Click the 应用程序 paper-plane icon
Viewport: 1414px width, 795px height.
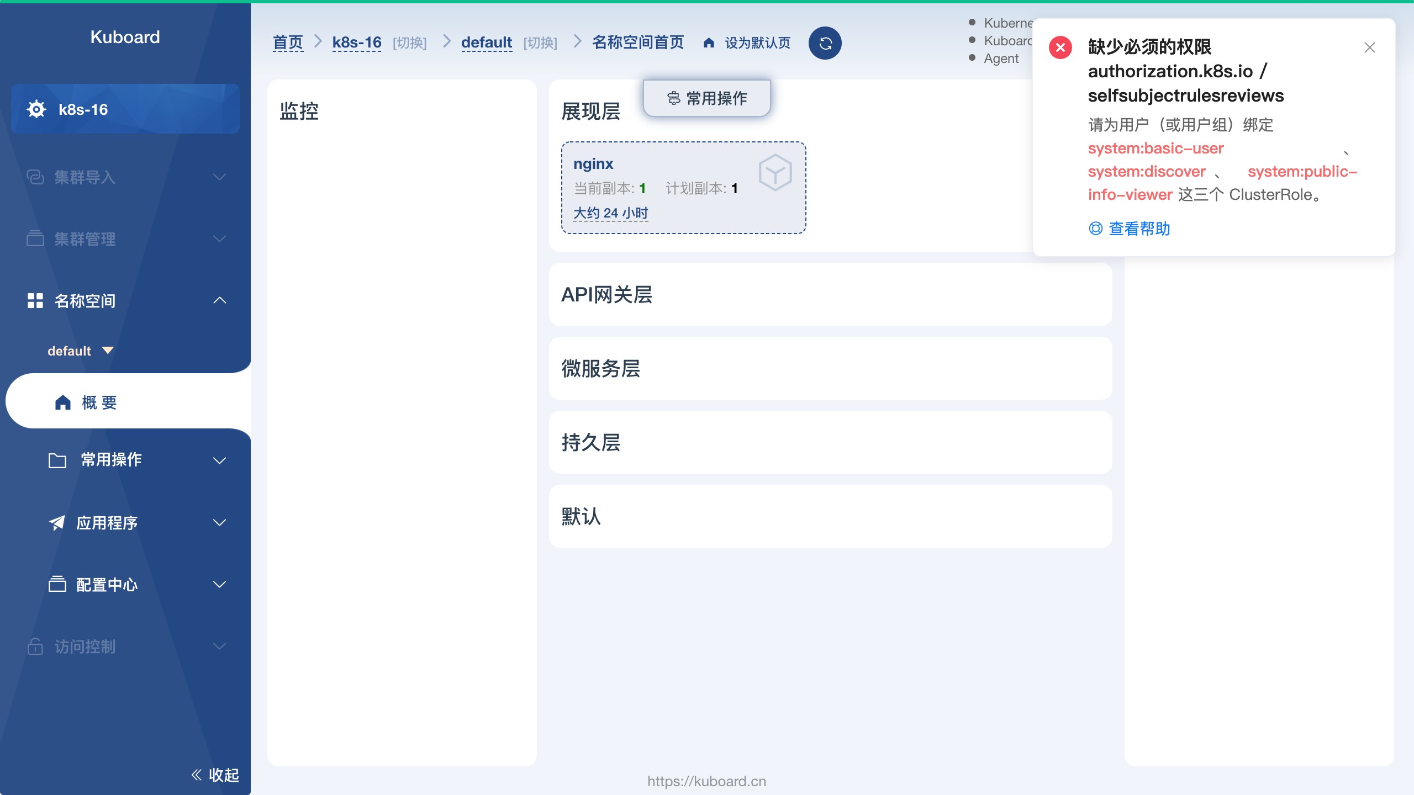(x=57, y=522)
